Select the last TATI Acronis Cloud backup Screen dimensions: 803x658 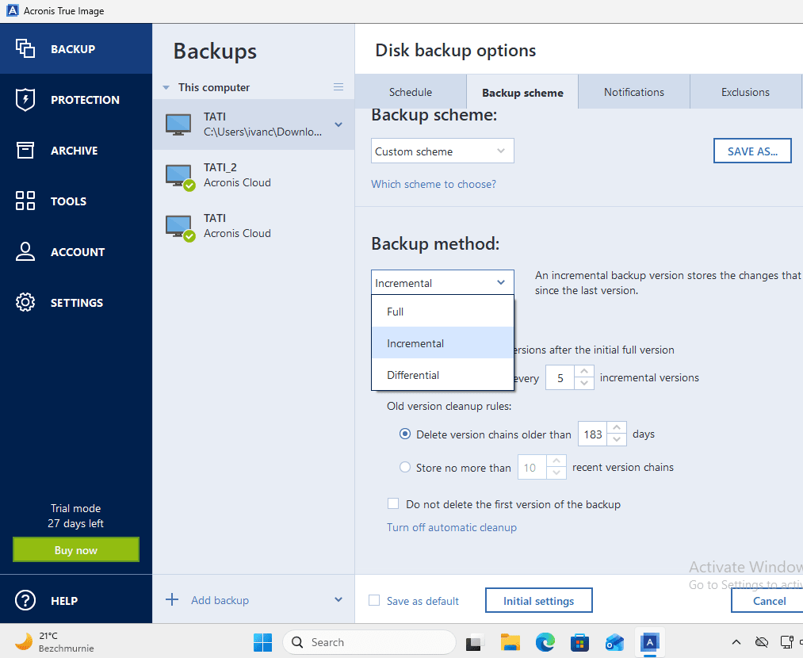coord(254,226)
